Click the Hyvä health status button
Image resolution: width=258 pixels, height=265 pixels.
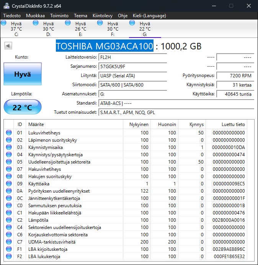23,74
